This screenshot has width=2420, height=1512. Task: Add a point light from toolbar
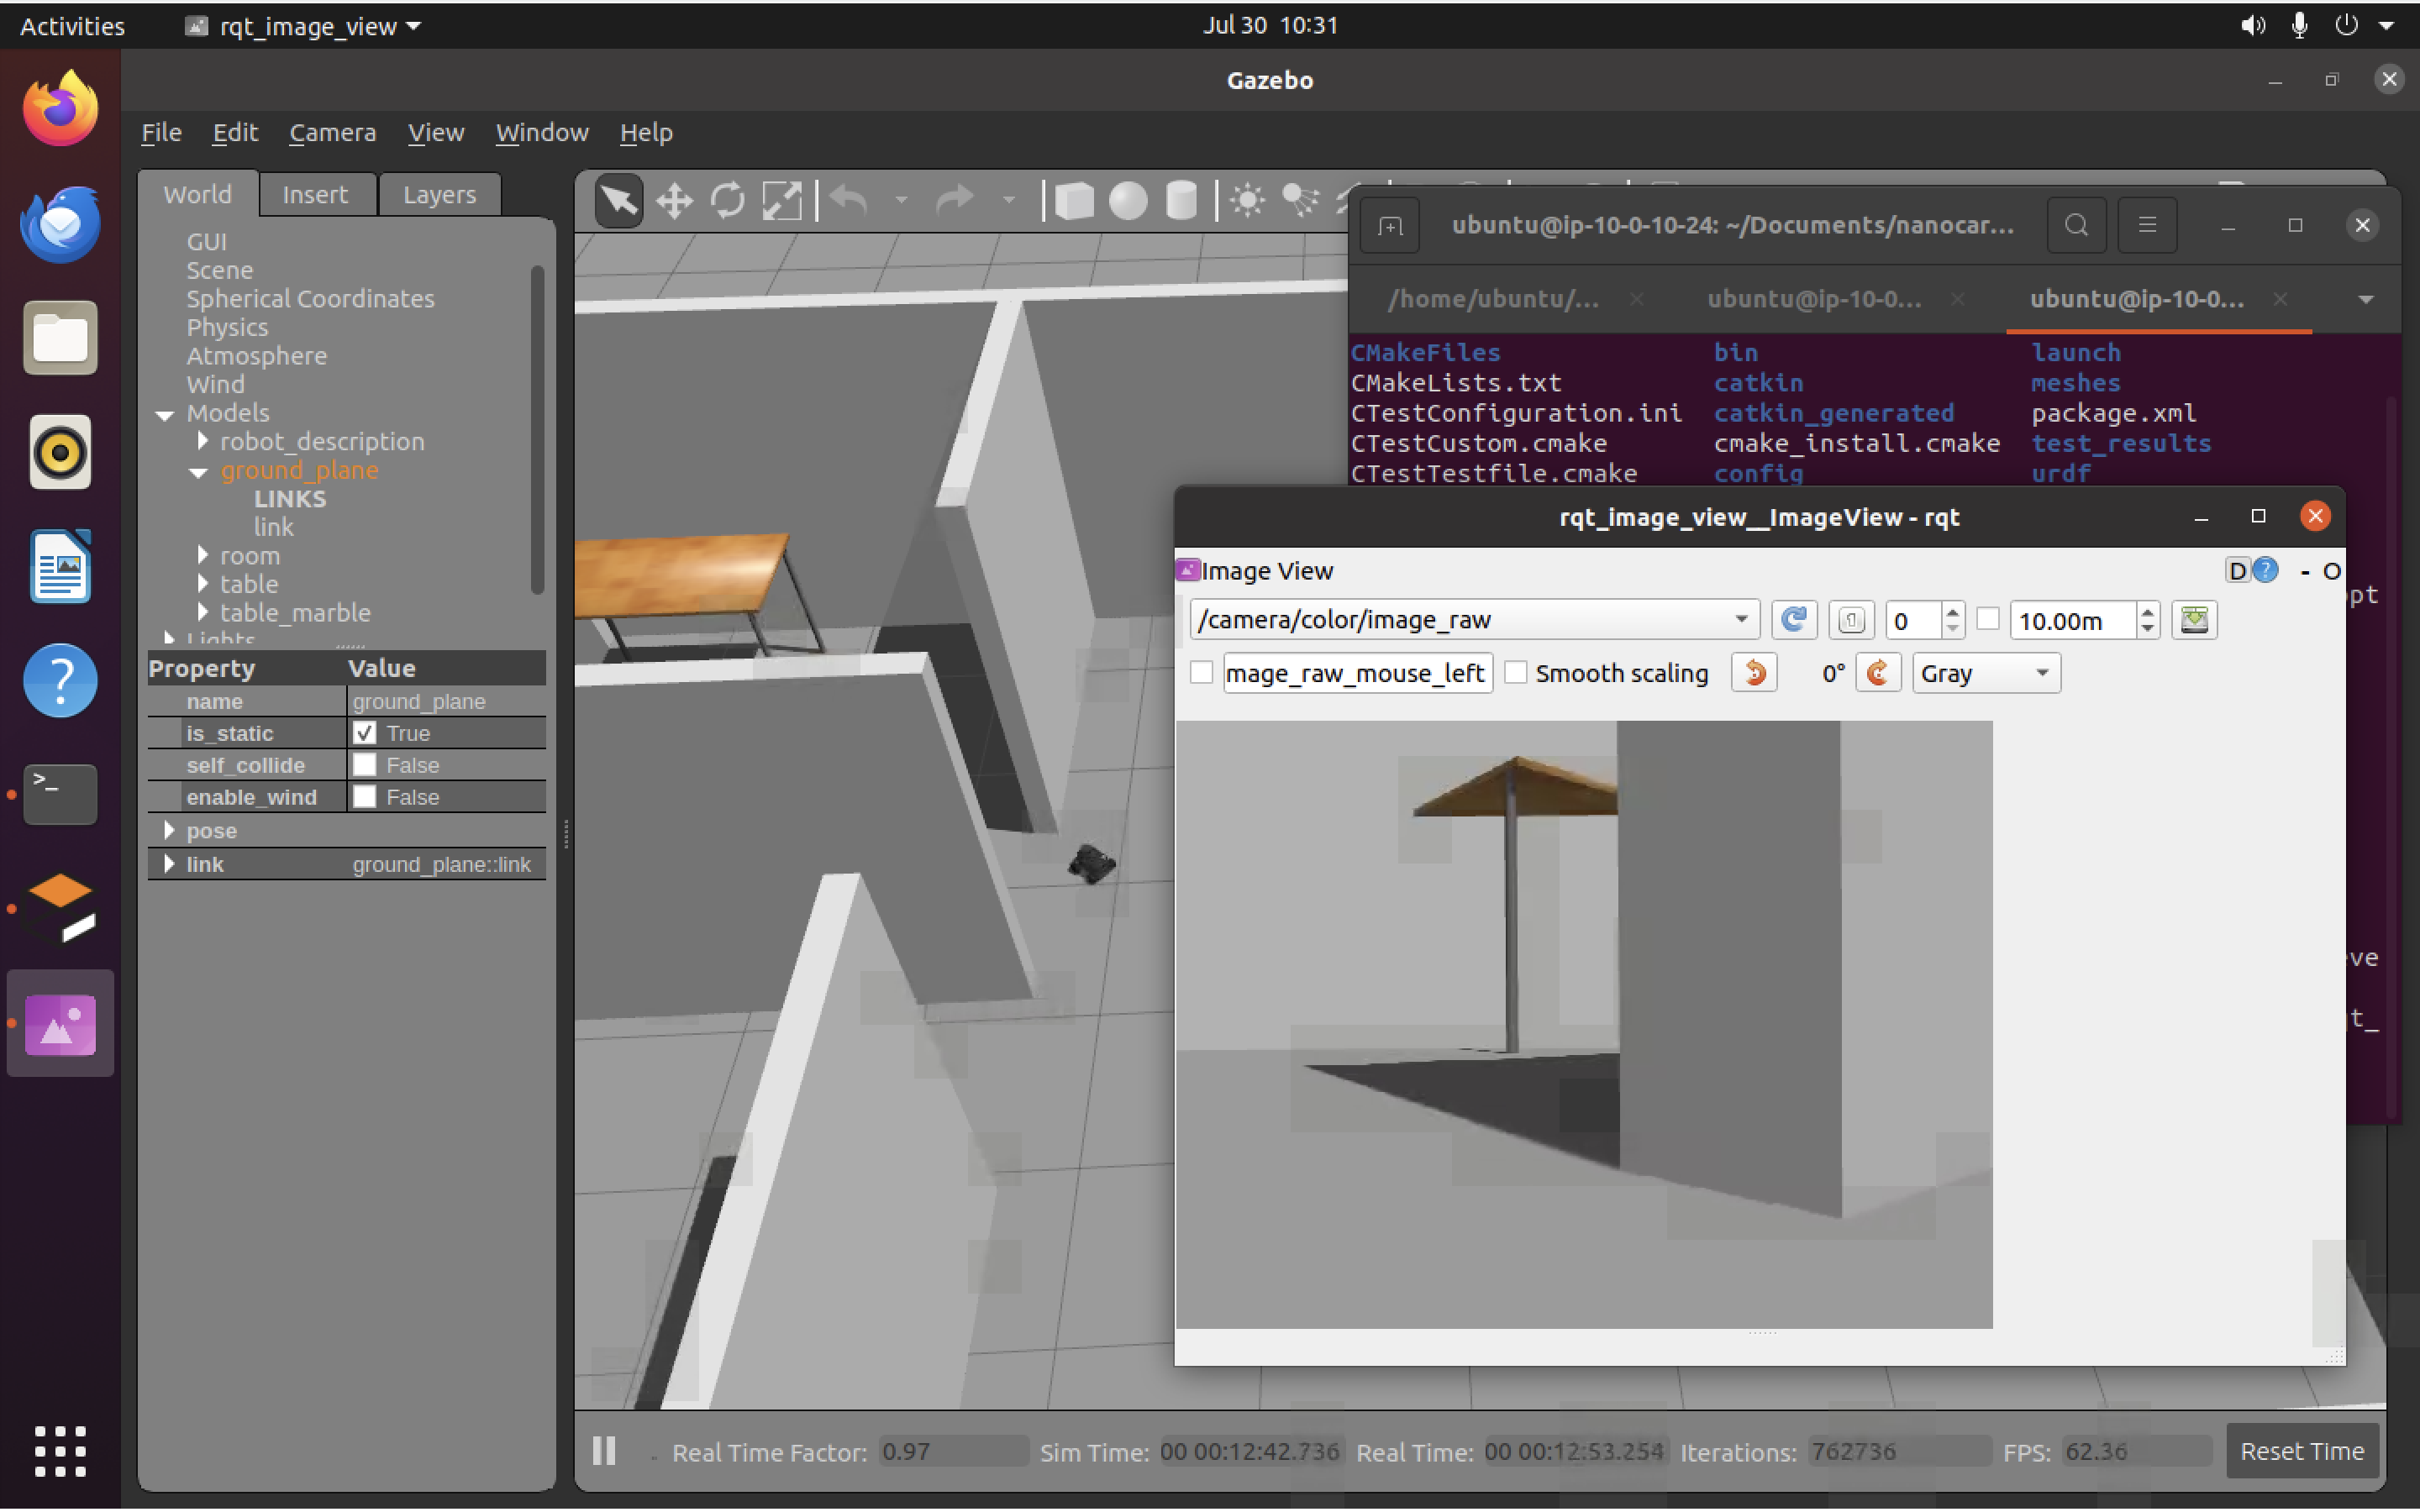1247,201
